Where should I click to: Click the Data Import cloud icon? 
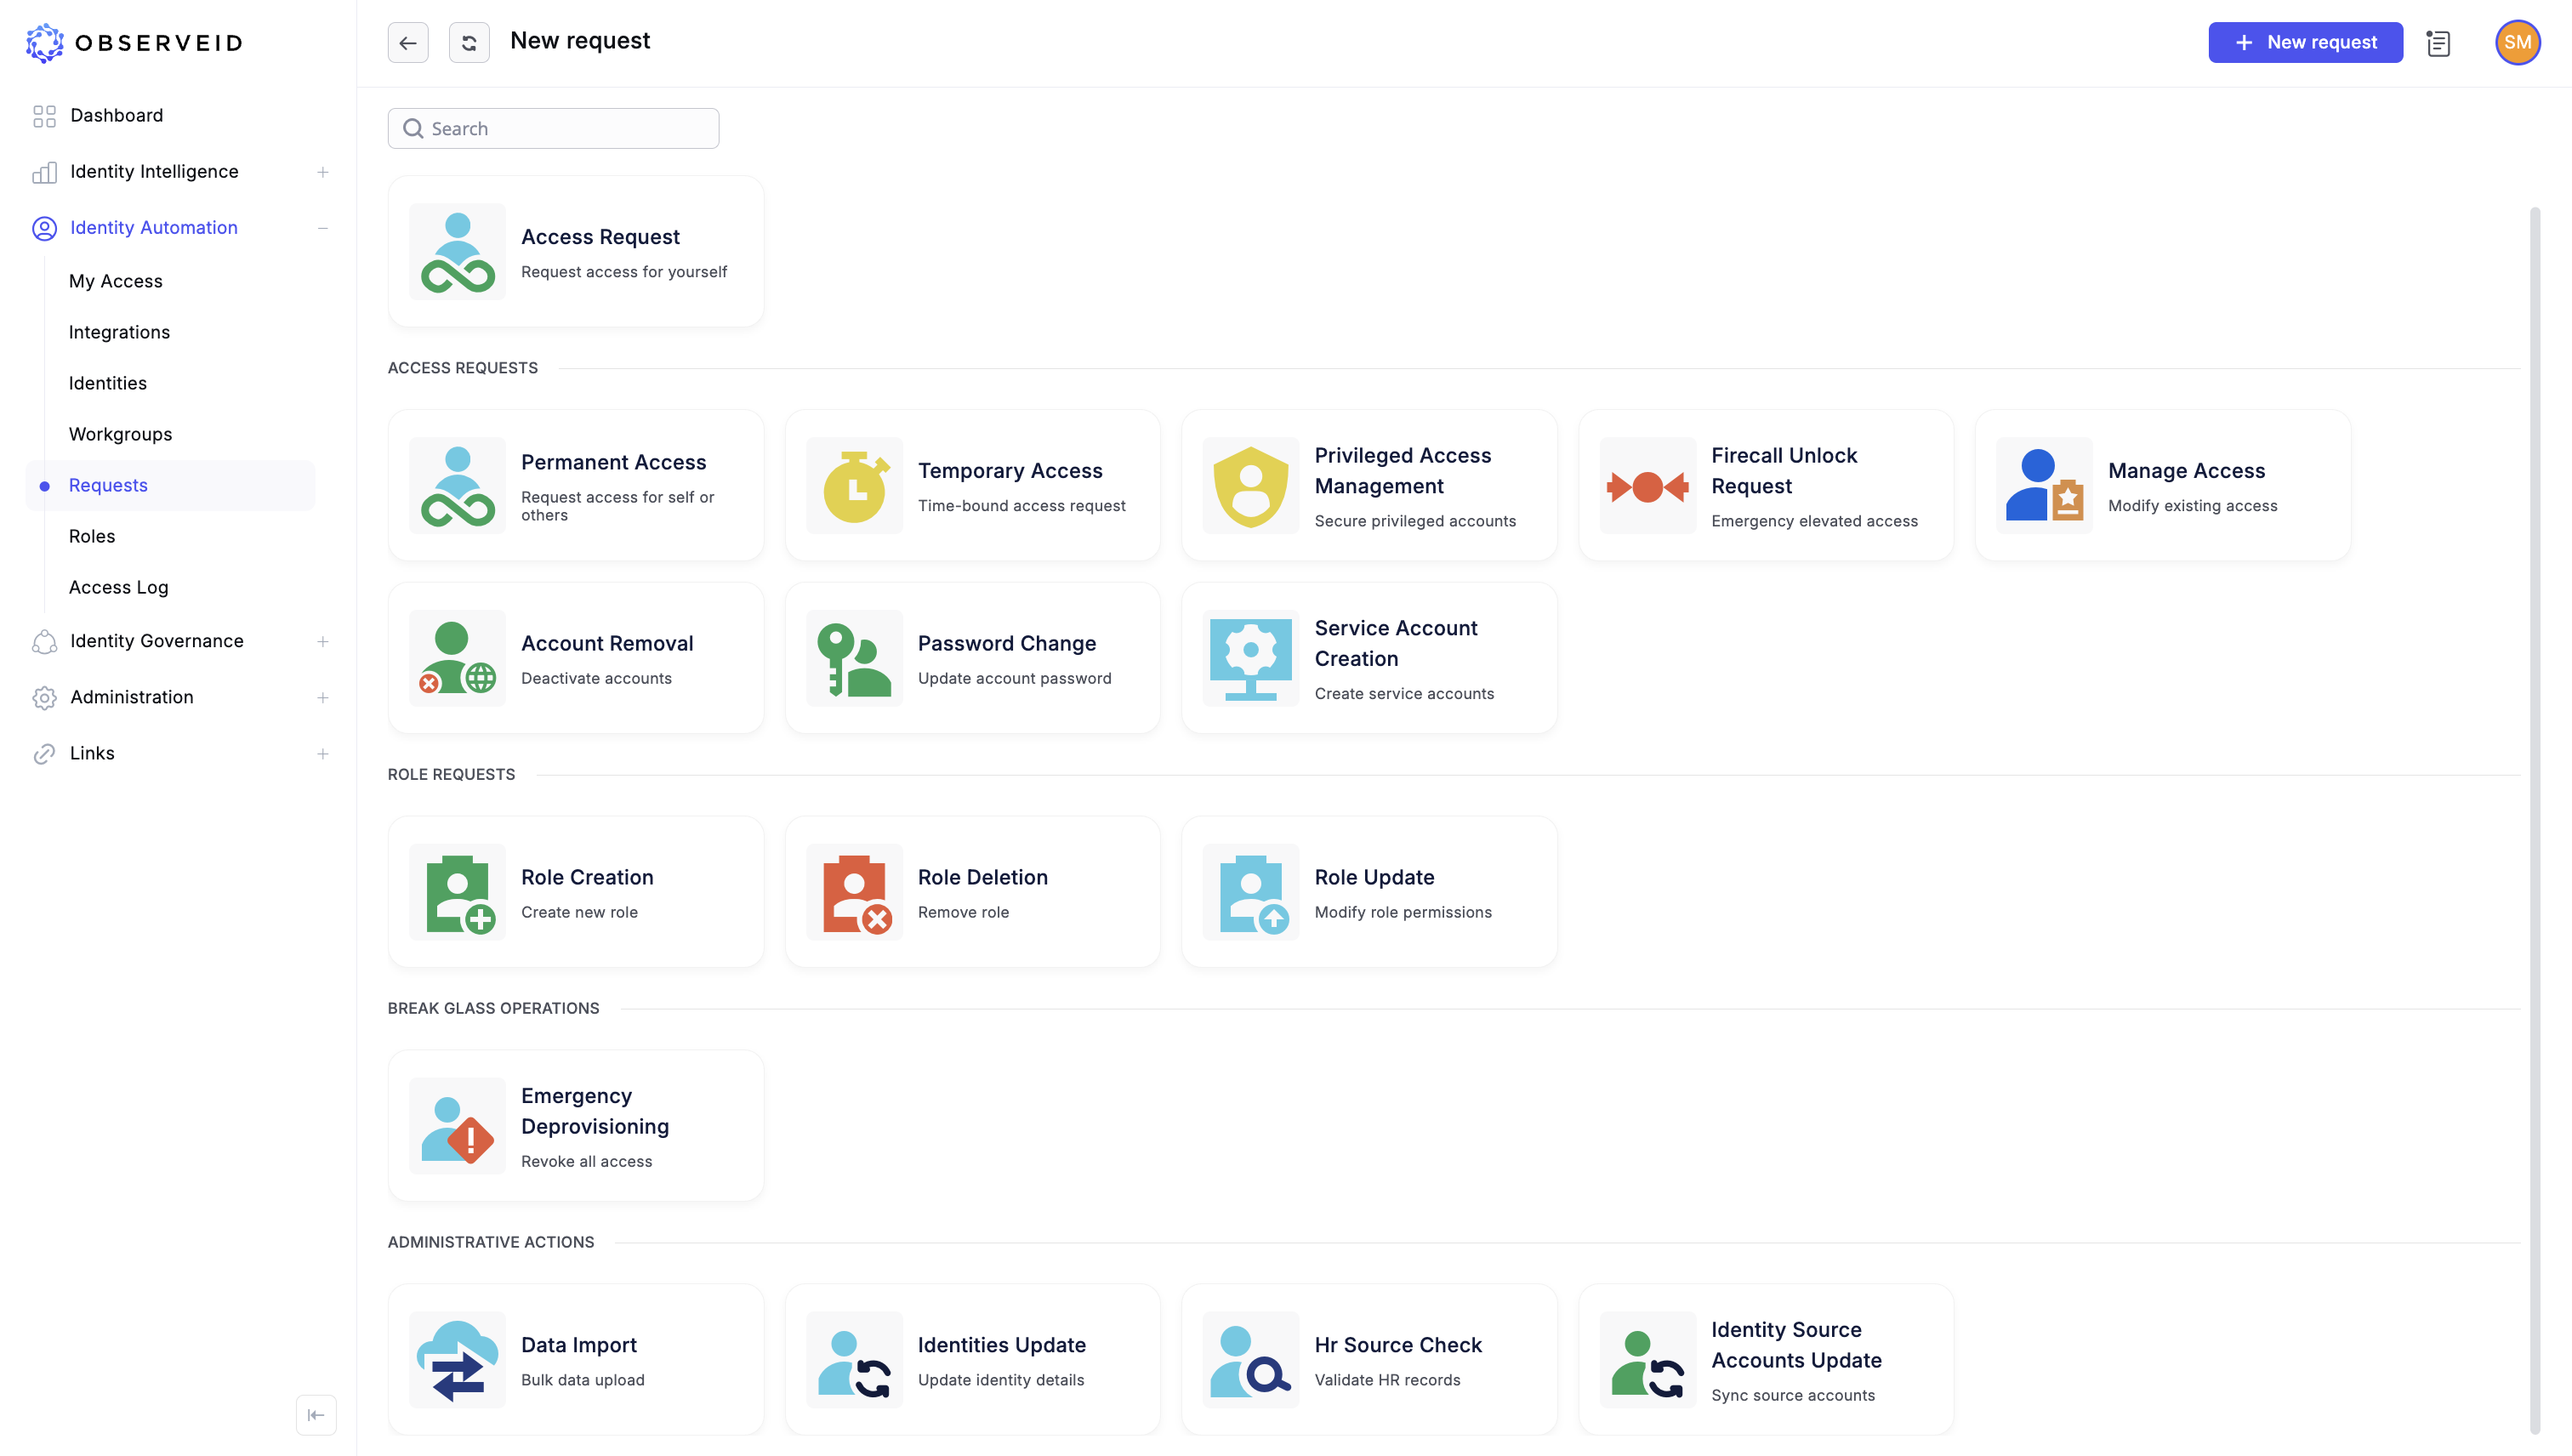pyautogui.click(x=457, y=1360)
